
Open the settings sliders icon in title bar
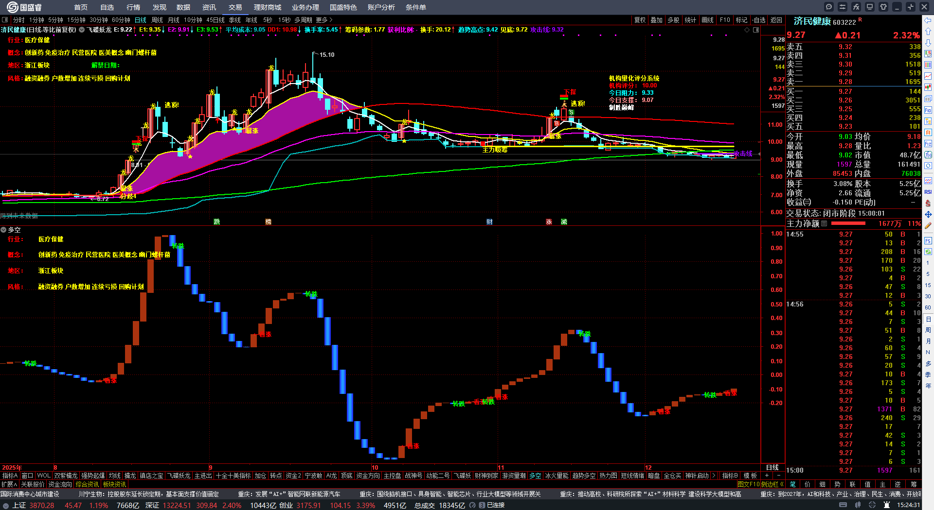pyautogui.click(x=843, y=7)
